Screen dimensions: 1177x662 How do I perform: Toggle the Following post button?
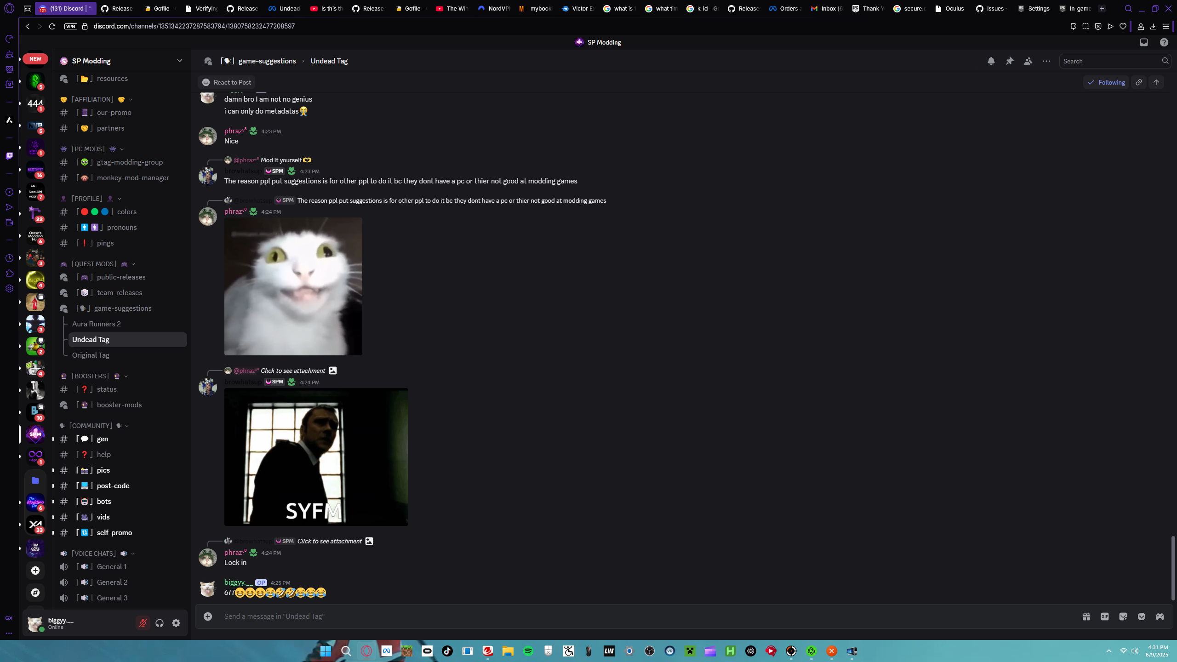tap(1106, 82)
